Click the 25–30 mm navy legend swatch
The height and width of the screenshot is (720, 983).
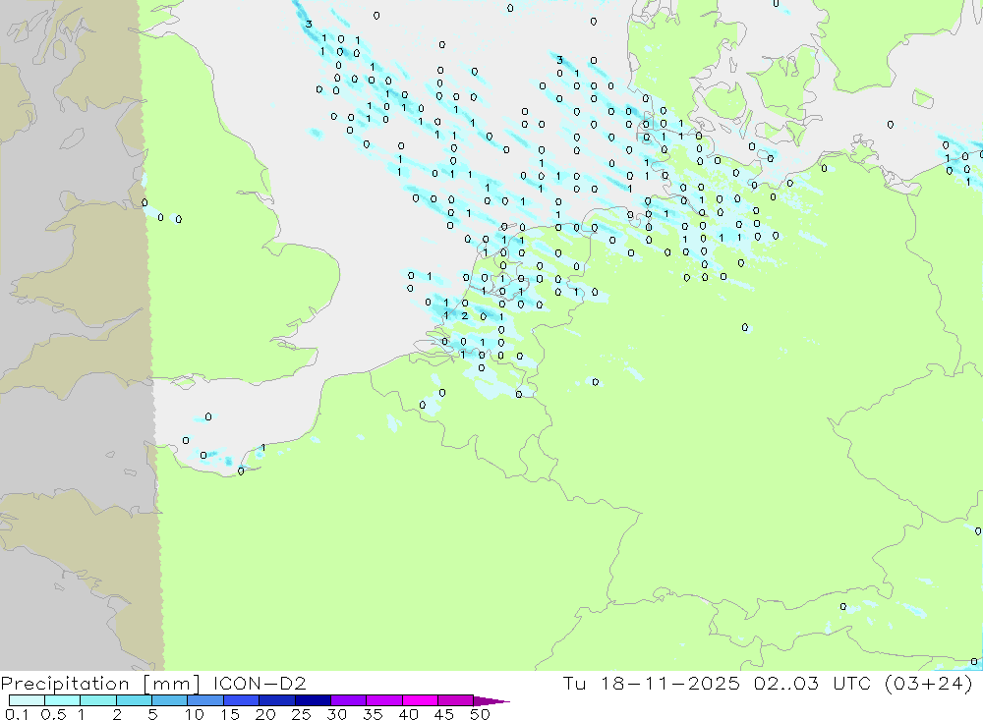coord(313,700)
